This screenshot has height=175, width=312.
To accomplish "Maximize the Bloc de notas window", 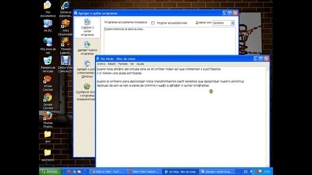I will pyautogui.click(x=261, y=59).
